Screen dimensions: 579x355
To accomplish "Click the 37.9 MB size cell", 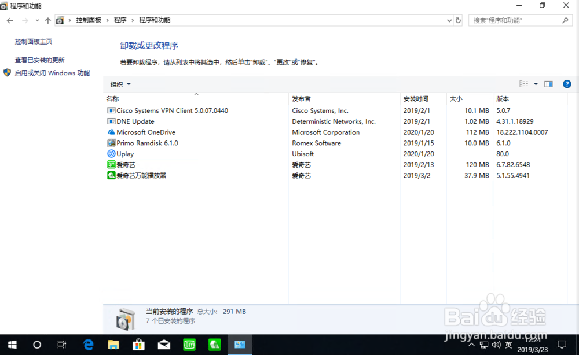I will pos(477,175).
